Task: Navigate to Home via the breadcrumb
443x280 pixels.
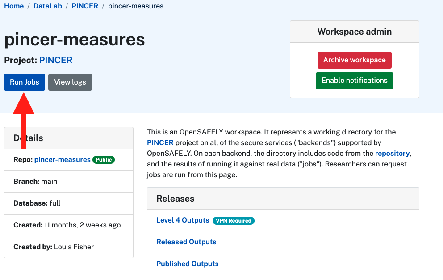Action: pos(14,6)
